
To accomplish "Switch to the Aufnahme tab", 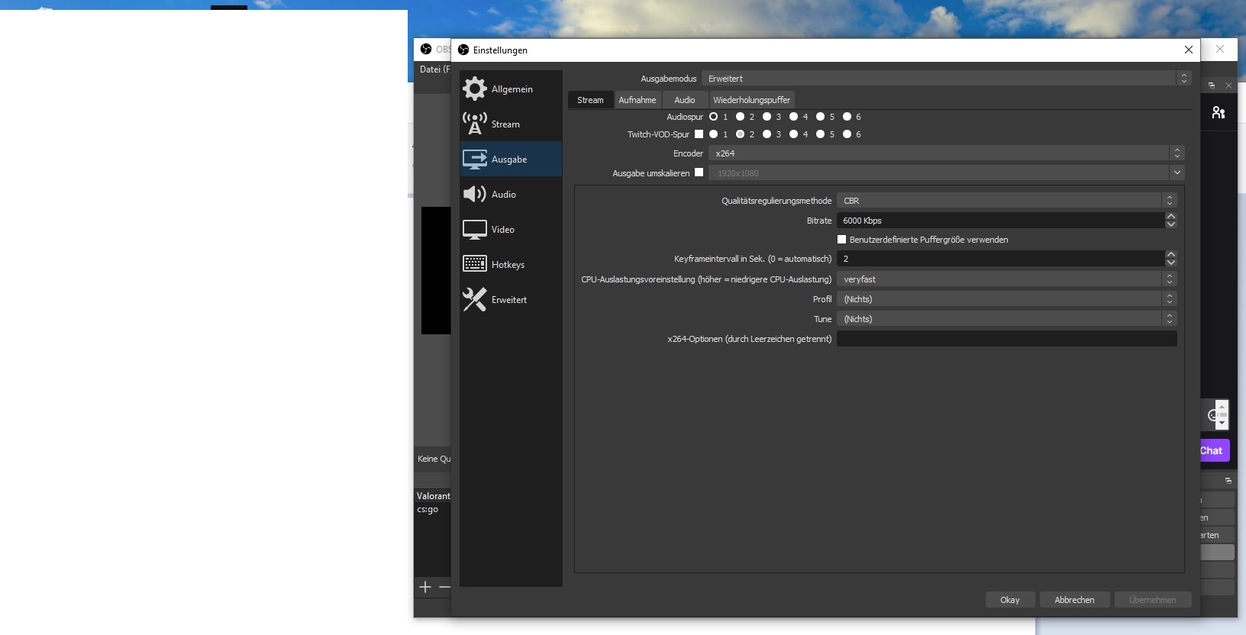I will click(637, 100).
